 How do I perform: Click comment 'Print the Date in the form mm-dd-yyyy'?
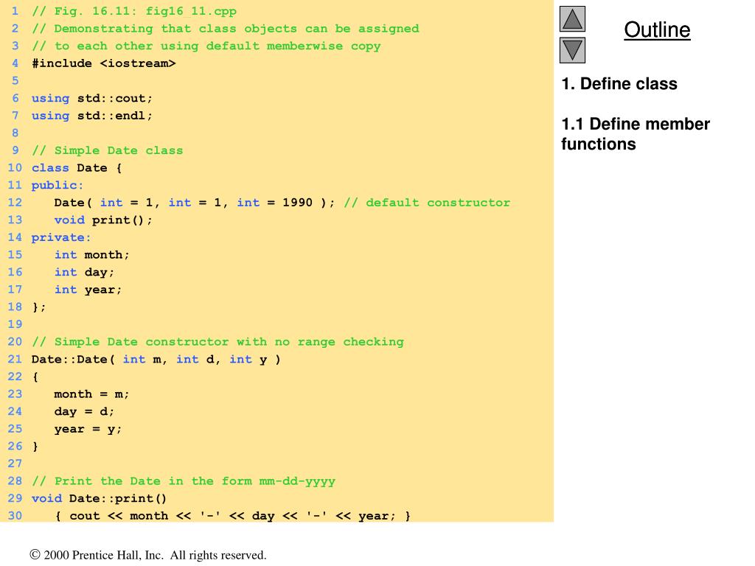pyautogui.click(x=195, y=481)
